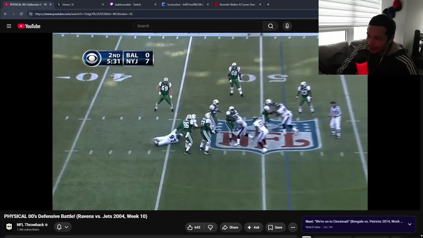
Task: Like the video with thumbs up
Action: coord(194,227)
